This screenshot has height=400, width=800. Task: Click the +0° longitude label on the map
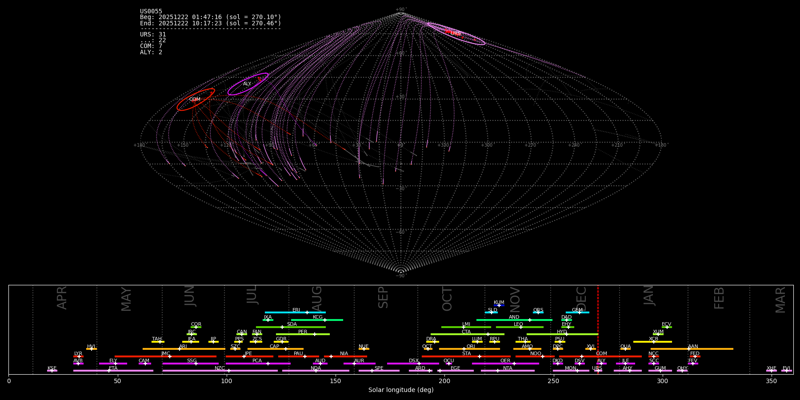(x=400, y=145)
